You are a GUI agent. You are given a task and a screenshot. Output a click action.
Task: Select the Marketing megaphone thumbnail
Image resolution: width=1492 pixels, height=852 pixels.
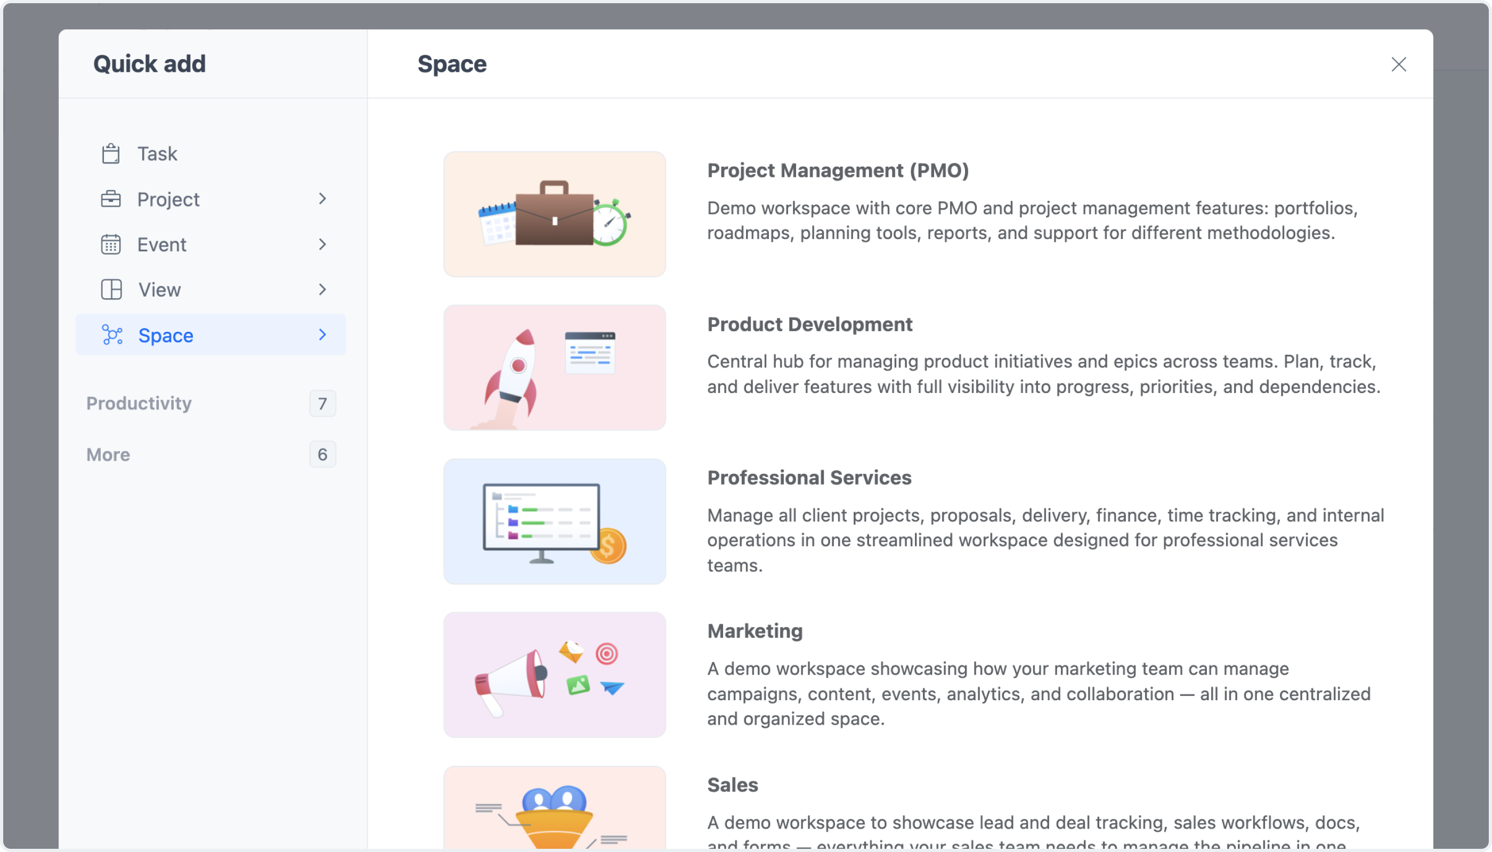[x=554, y=675]
